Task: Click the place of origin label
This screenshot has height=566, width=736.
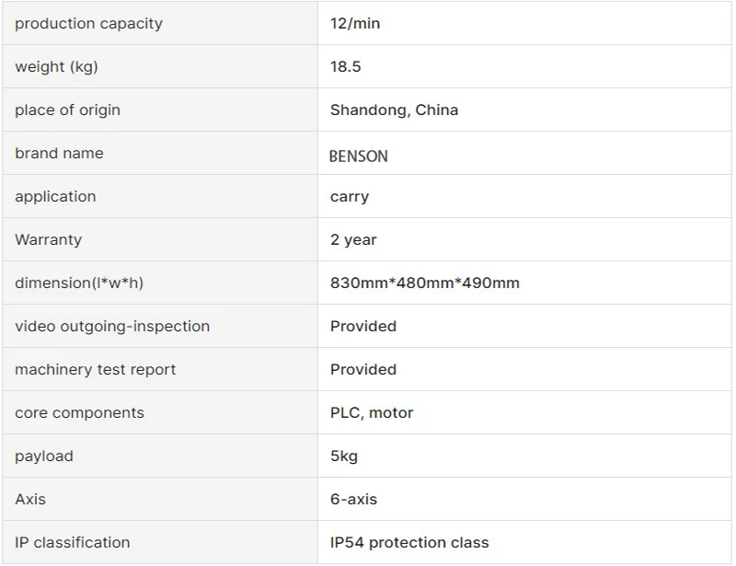Action: pyautogui.click(x=67, y=110)
